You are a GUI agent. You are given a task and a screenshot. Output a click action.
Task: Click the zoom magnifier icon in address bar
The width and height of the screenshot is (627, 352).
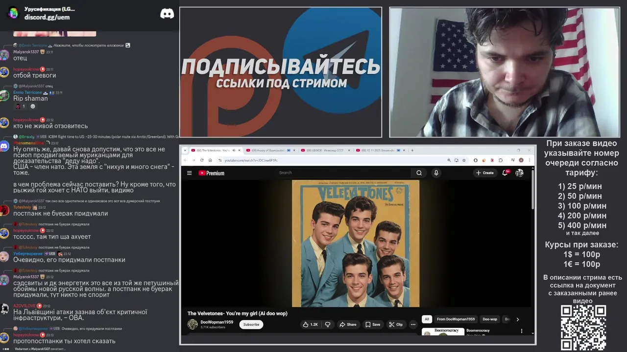(x=449, y=160)
